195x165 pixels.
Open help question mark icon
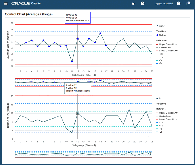(179, 4)
